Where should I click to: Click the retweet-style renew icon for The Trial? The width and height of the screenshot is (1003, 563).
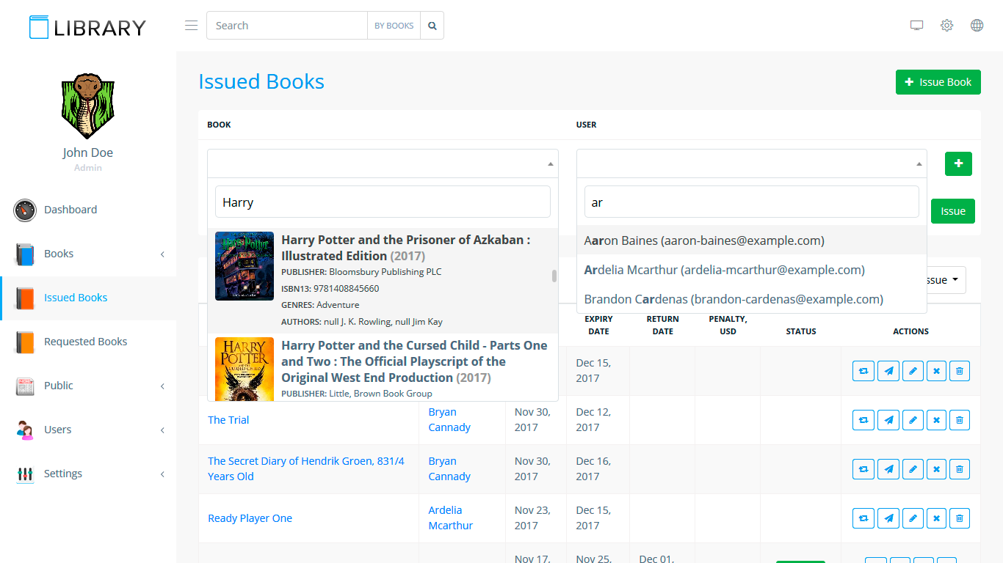point(863,420)
